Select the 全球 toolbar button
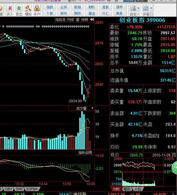Screen dimensions: 177x195 64,7
